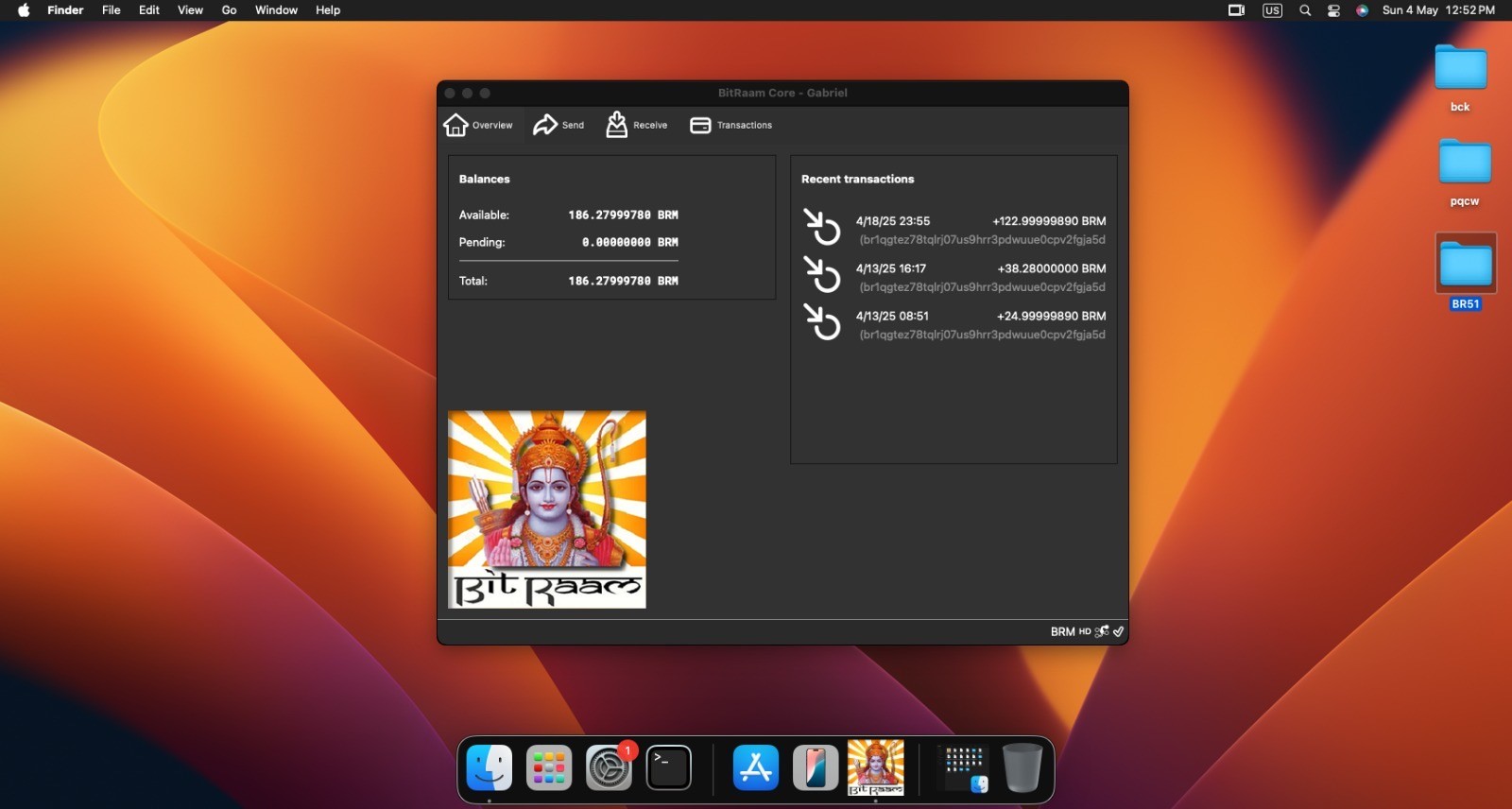Open System Settings from the Dock
This screenshot has width=1512, height=809.
click(x=609, y=767)
